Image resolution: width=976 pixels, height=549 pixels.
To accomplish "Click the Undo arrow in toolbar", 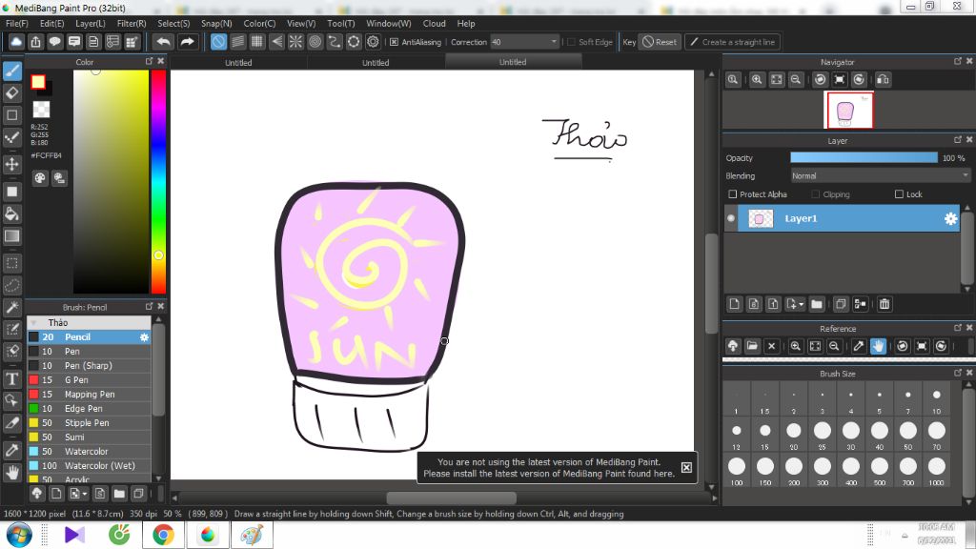I will [164, 42].
